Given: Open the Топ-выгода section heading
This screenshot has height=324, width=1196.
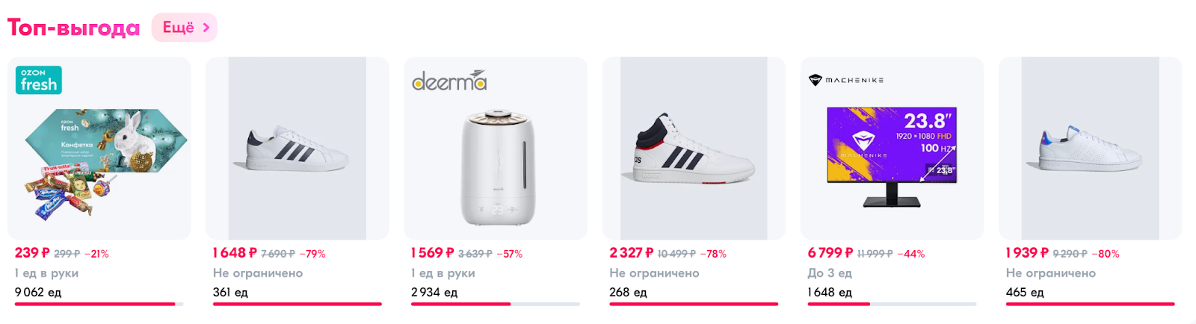Looking at the screenshot, I should click(73, 28).
